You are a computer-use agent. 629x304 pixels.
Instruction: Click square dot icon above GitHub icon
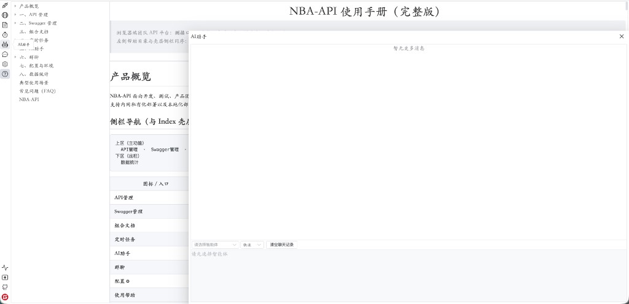[x=5, y=277]
